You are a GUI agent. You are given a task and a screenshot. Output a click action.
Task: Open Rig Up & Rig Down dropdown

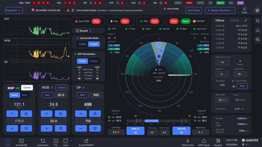pos(220,10)
